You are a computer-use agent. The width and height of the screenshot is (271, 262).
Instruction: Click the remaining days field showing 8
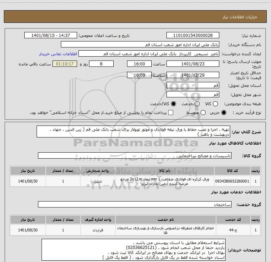(101, 64)
